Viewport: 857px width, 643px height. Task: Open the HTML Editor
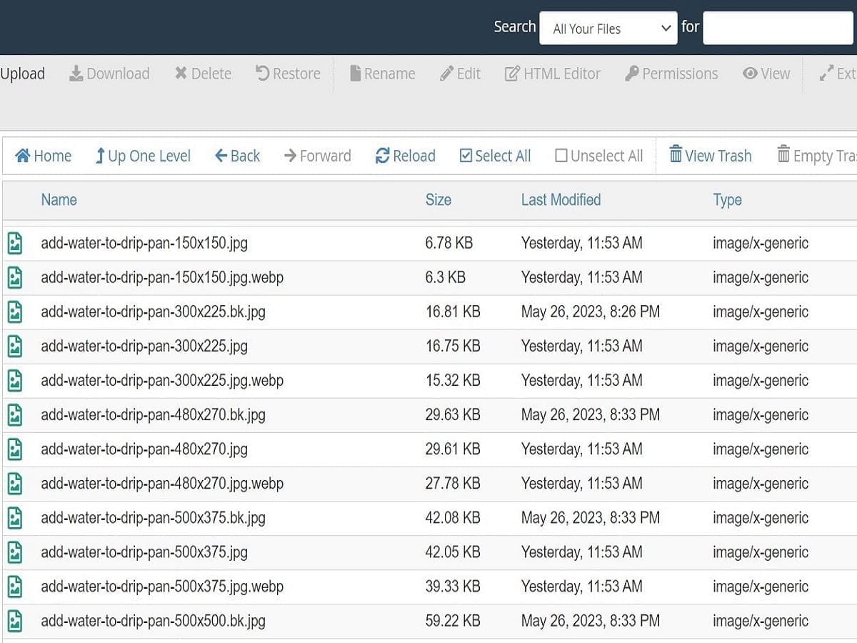(x=552, y=73)
